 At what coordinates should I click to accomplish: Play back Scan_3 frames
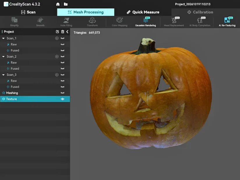click(57, 75)
